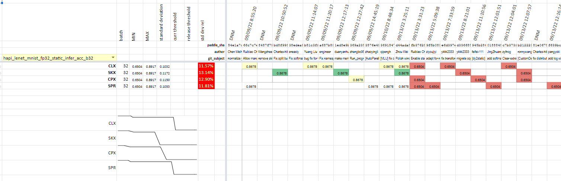Select the paddle_sha row label
561x181 pixels.
click(216, 45)
